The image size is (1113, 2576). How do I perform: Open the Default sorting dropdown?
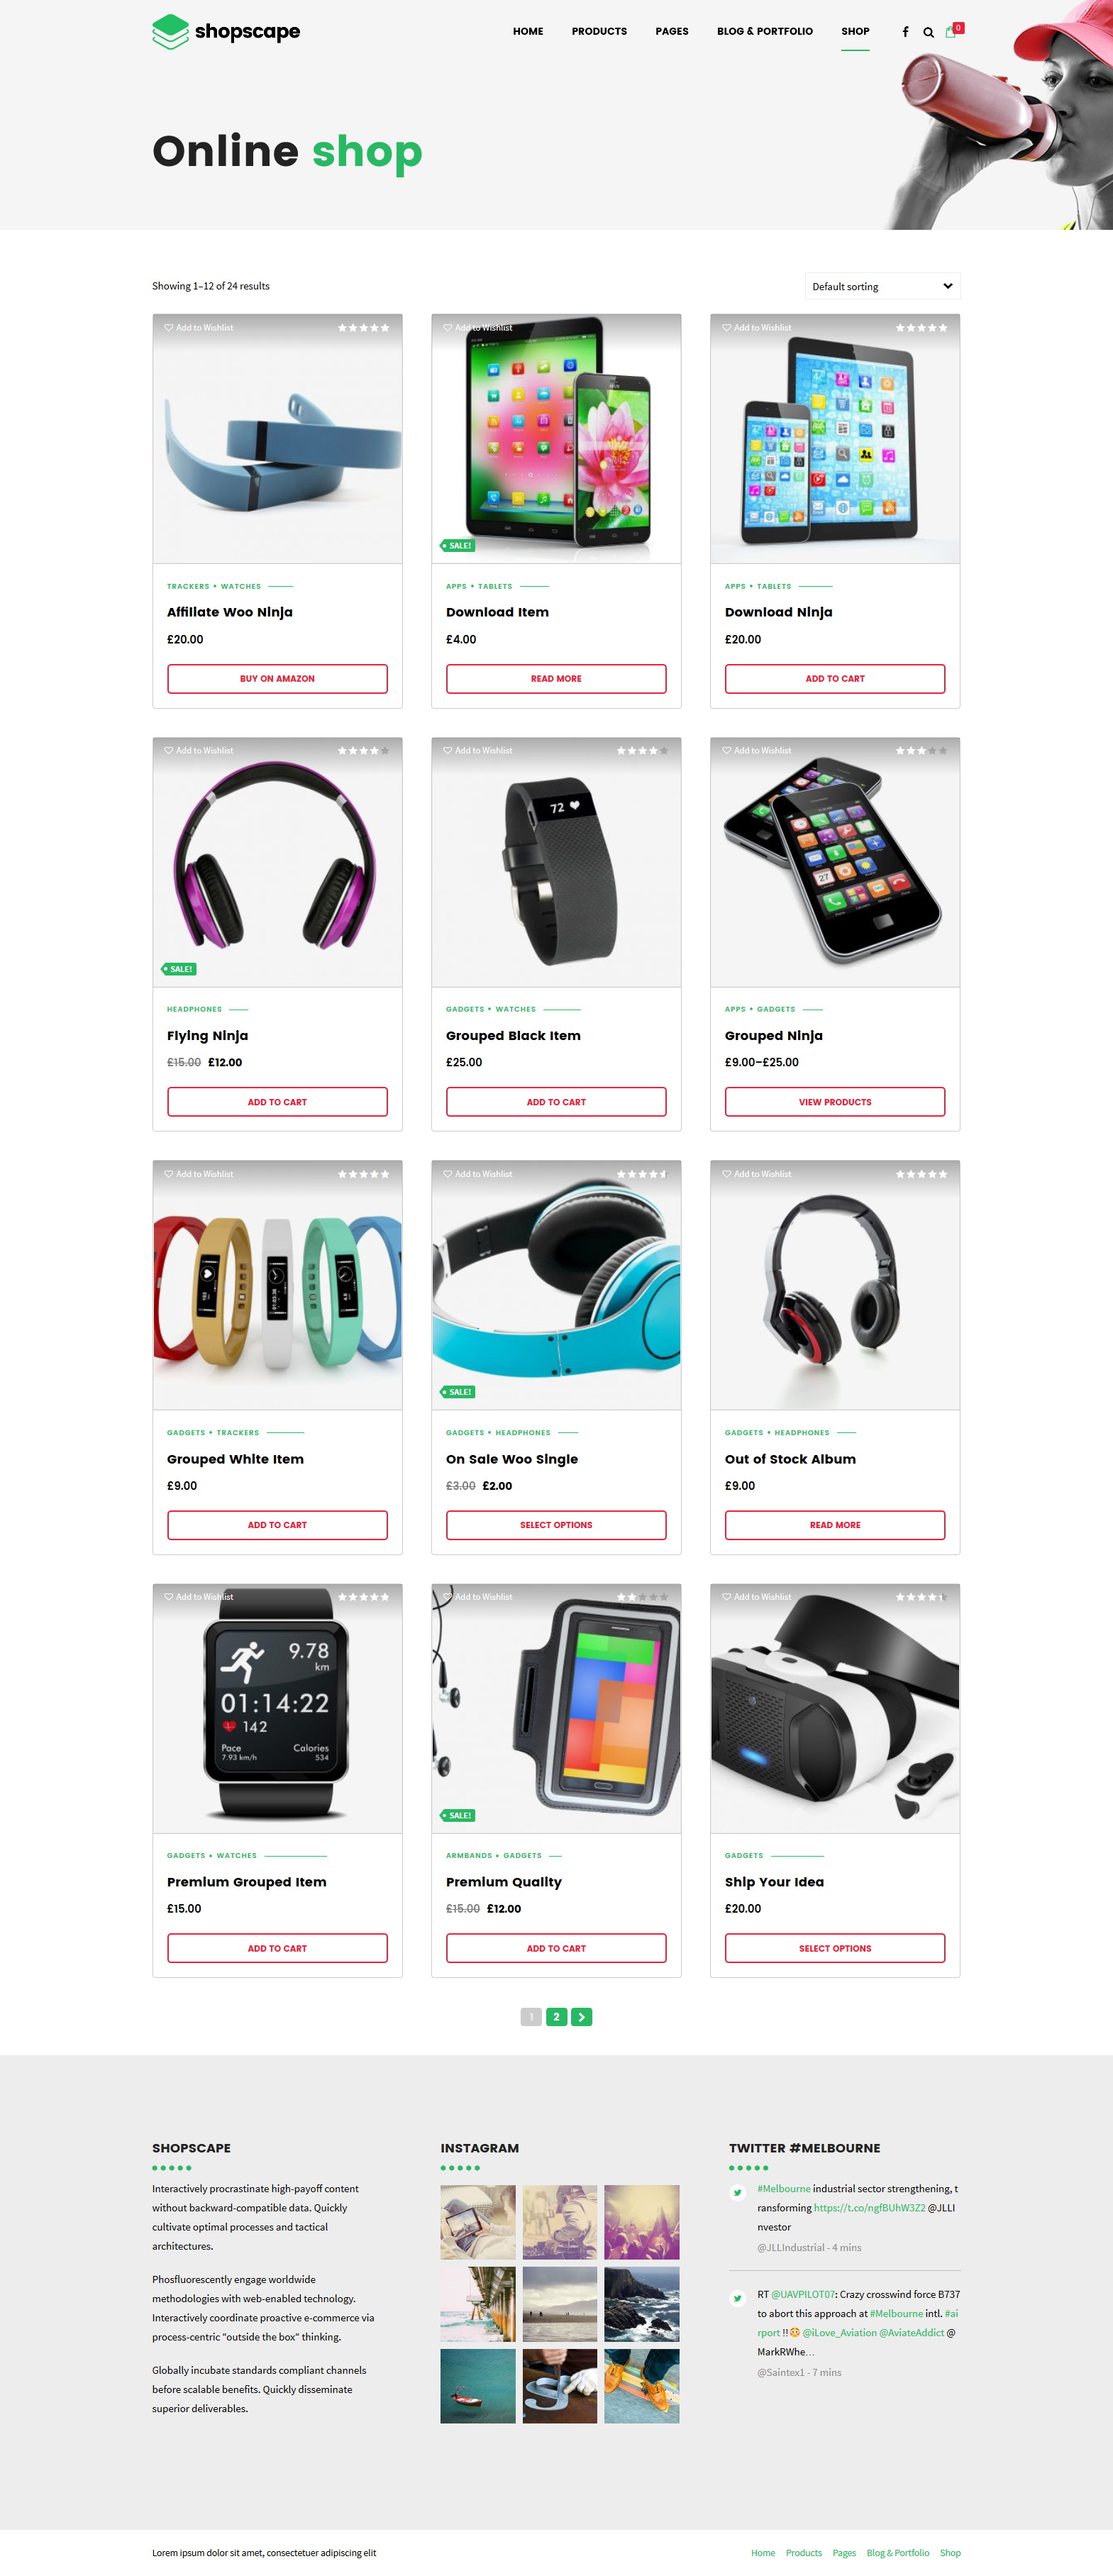pos(882,286)
